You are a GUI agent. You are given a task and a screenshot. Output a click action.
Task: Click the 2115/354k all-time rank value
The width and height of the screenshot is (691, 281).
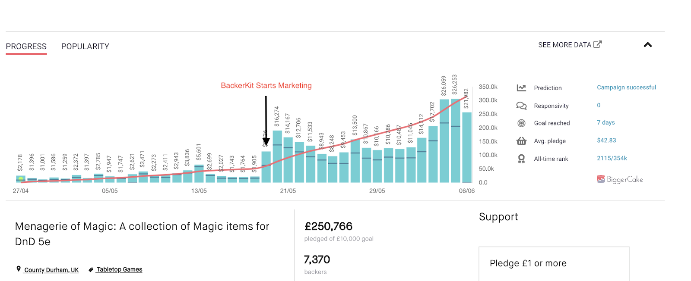click(x=612, y=159)
